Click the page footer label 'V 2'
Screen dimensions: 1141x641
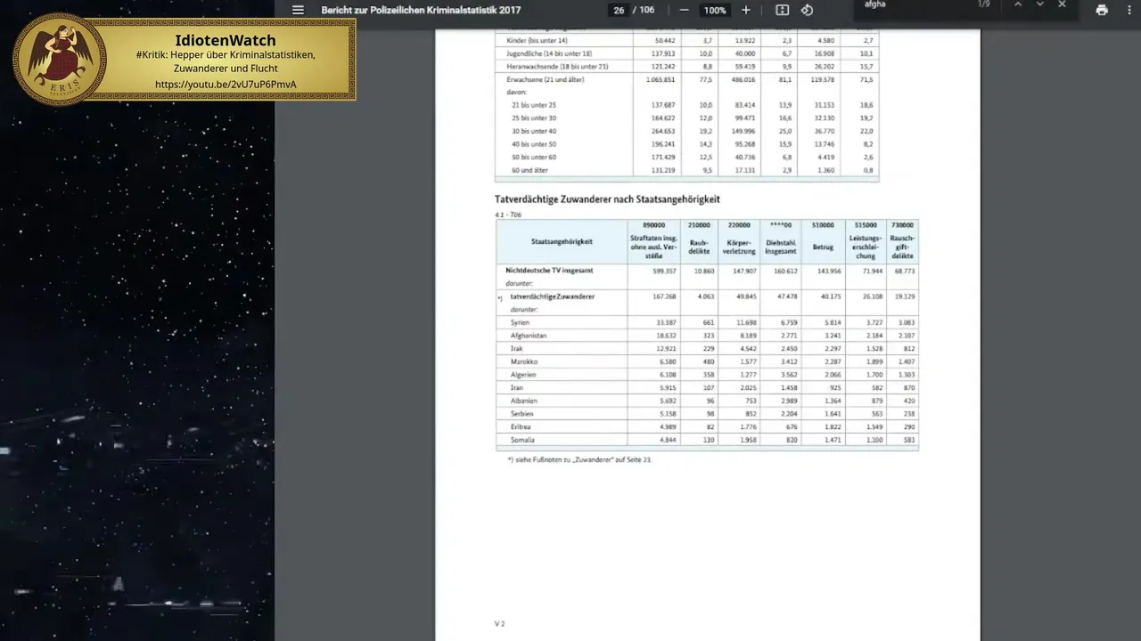[x=500, y=623]
